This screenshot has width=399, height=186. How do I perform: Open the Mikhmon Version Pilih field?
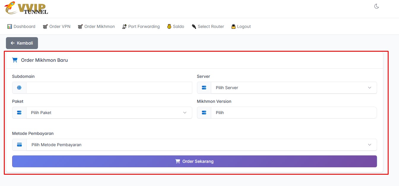point(294,113)
